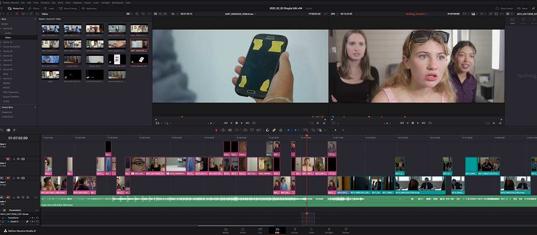537x235 pixels.
Task: Open timeline viewer 26% zoom dropdown
Action: click(x=334, y=14)
